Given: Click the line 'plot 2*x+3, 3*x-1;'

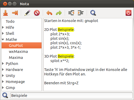Looking at the screenshot, I should coord(66,47).
